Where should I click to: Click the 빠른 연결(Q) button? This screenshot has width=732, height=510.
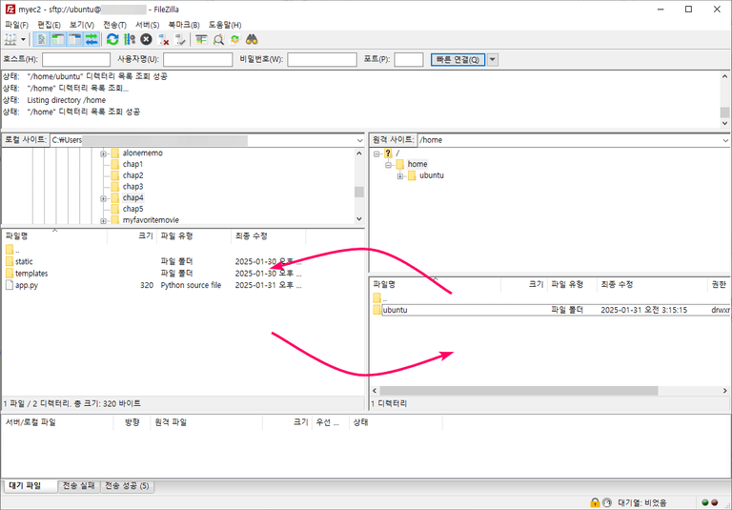tap(457, 59)
